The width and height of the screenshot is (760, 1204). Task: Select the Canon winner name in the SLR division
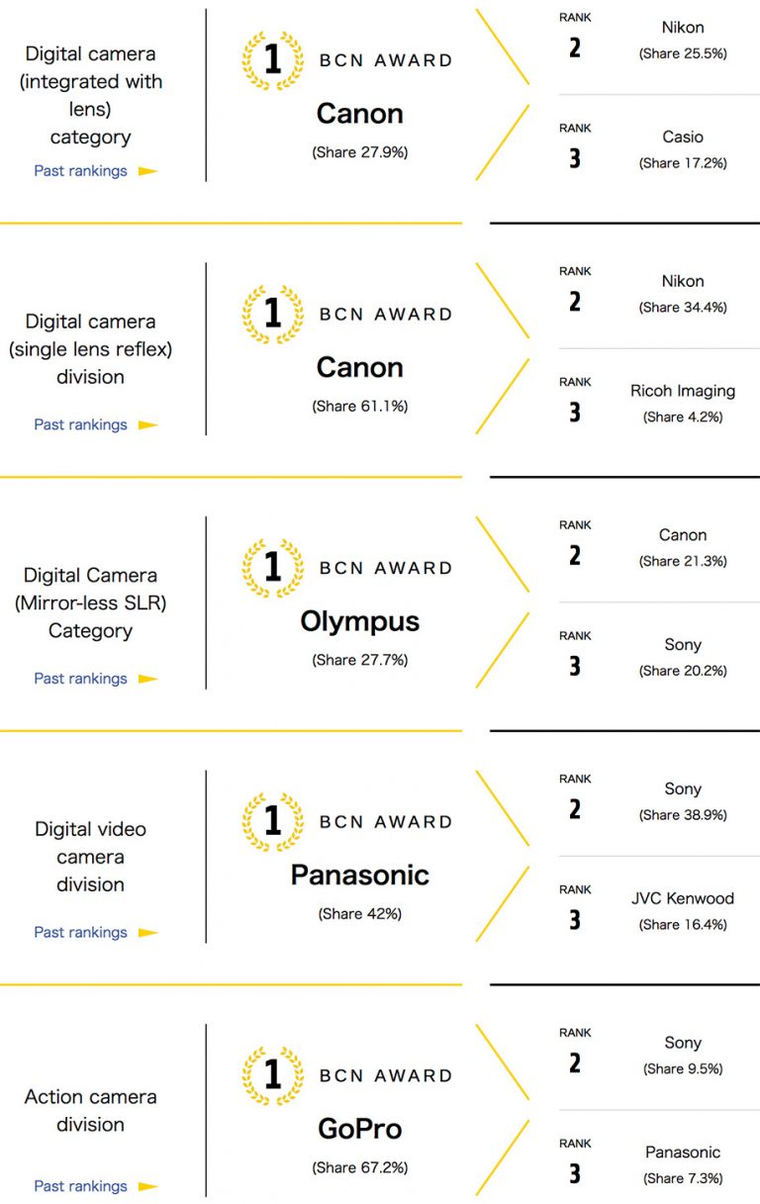360,367
